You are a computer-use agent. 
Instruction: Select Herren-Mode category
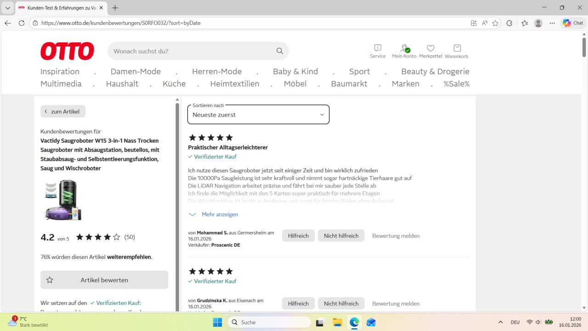point(217,71)
